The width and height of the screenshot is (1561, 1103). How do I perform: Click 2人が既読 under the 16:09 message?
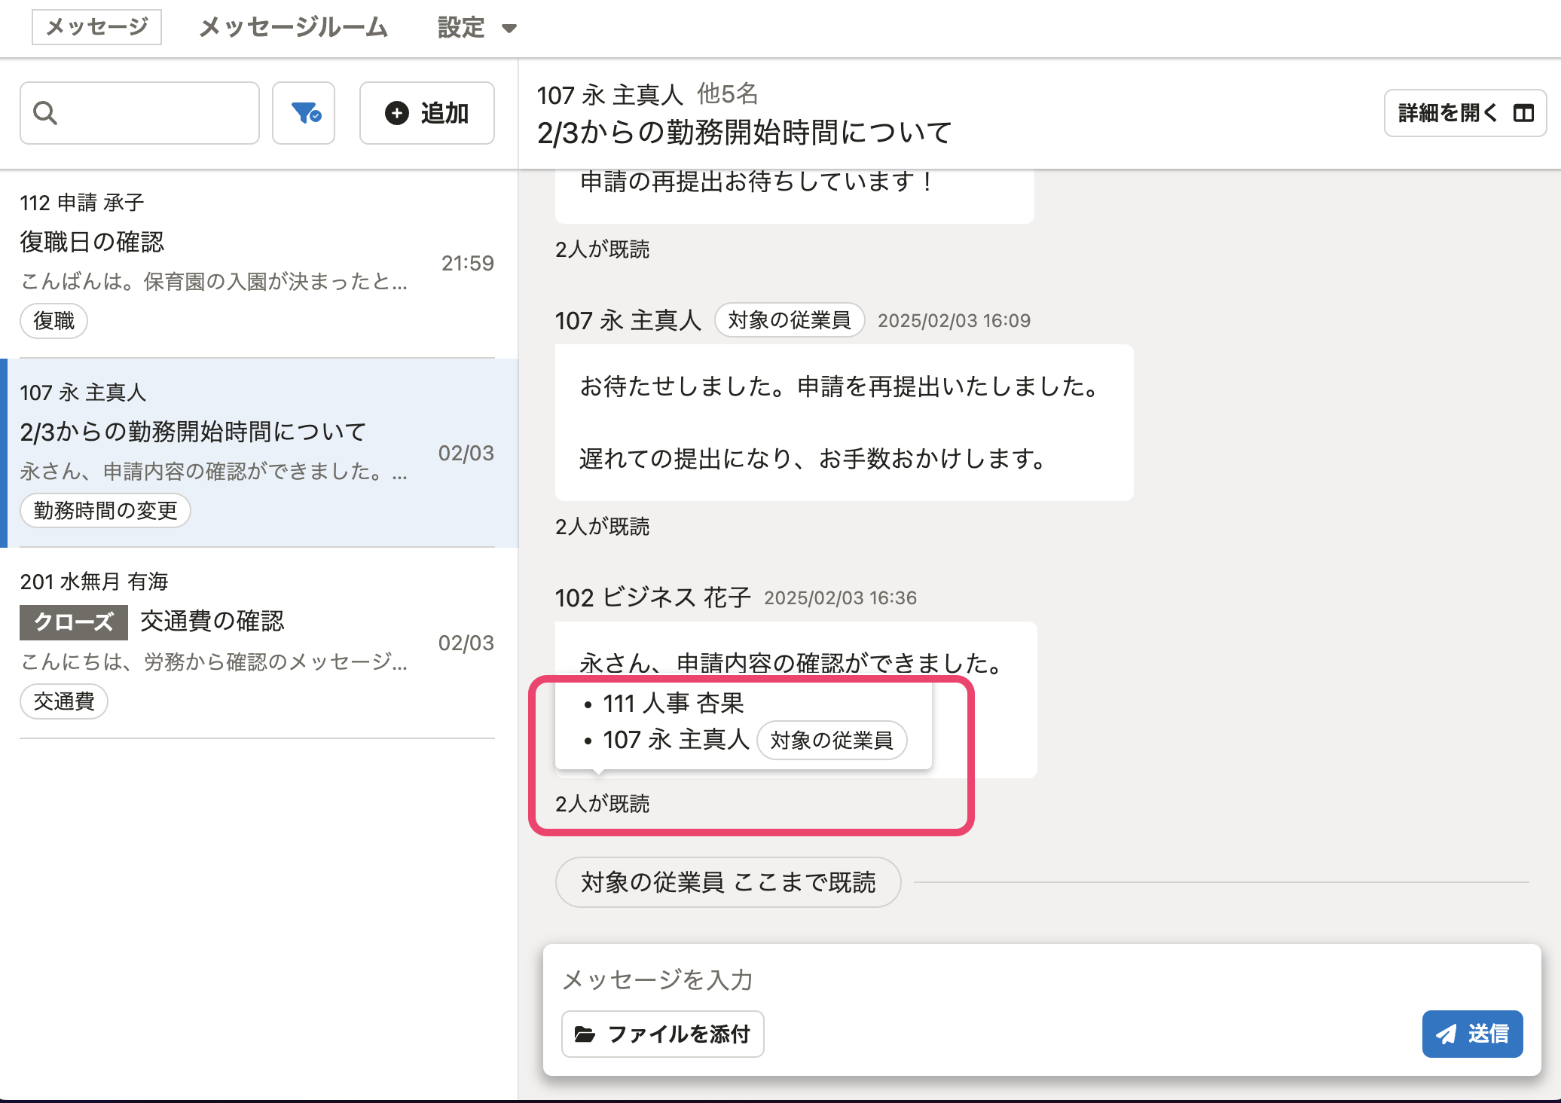[x=602, y=527]
